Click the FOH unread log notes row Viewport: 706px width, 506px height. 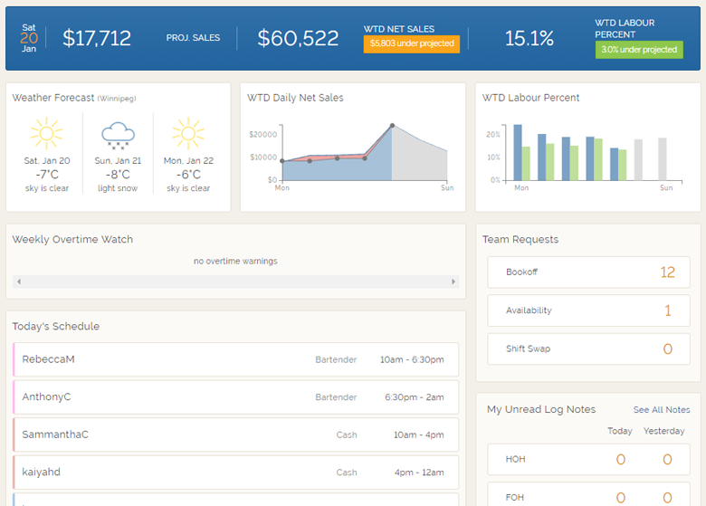(x=588, y=497)
